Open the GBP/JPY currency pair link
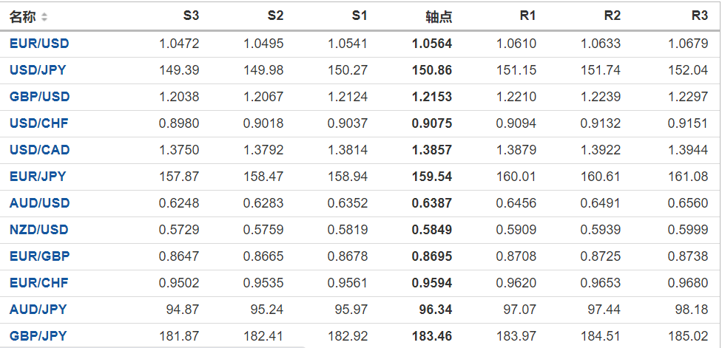 coord(38,336)
